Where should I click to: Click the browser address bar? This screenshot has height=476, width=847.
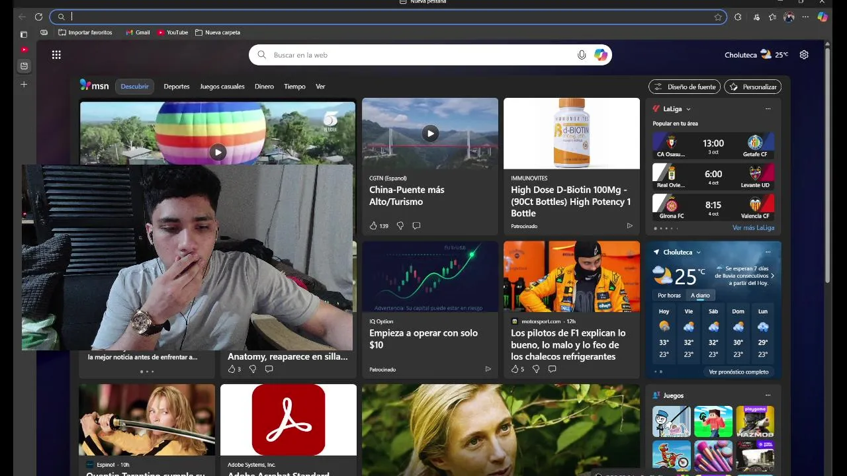(388, 17)
